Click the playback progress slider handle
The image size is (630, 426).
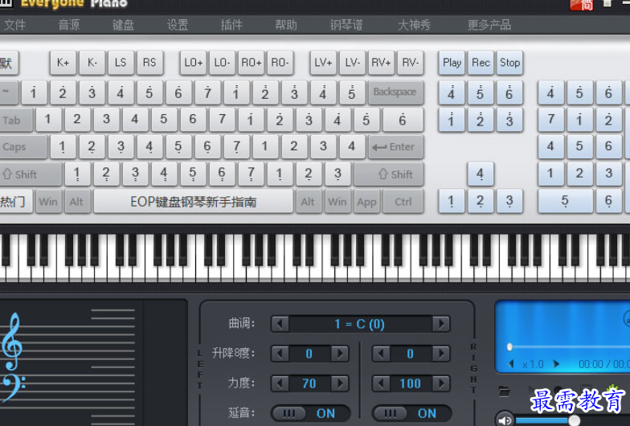tap(509, 347)
